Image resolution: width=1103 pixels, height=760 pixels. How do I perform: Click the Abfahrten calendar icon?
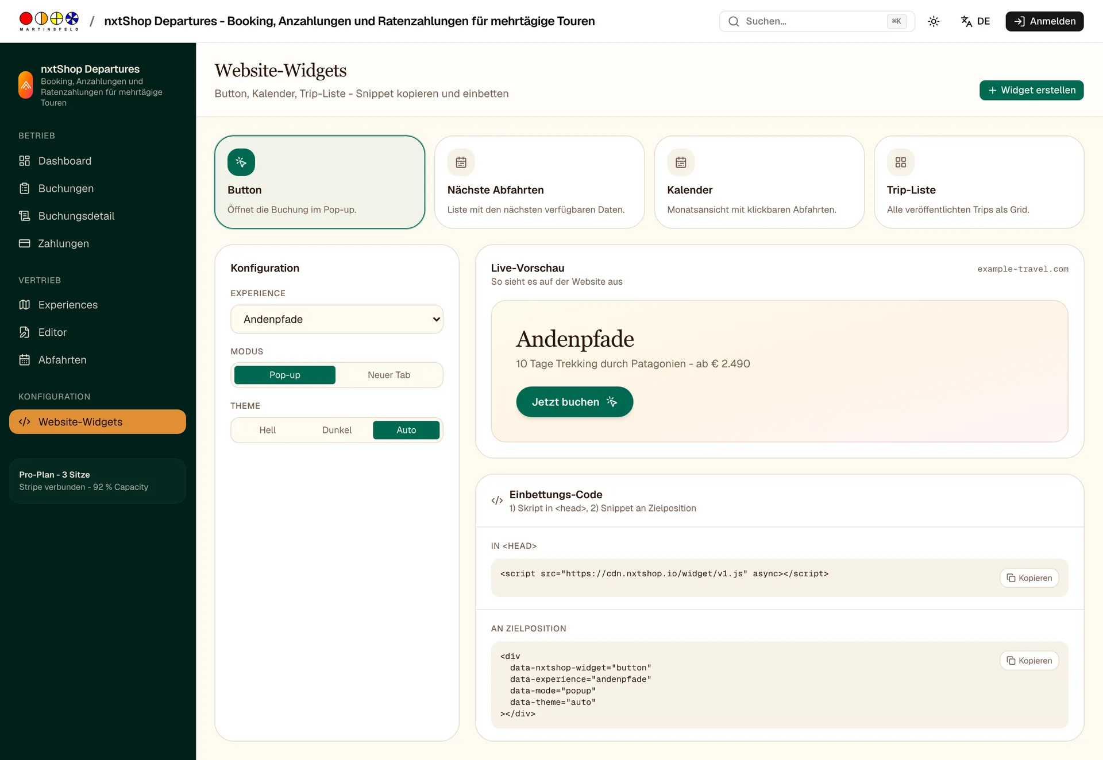(24, 360)
